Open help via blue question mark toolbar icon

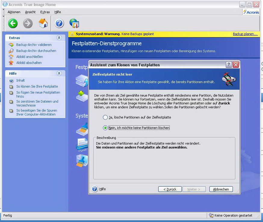59,23
